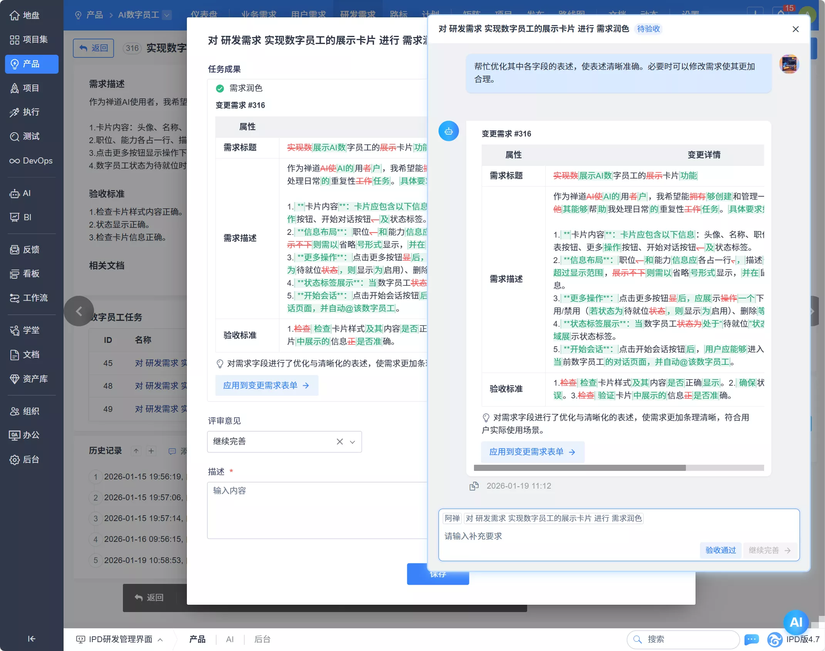
Task: Switch to the 后台 tab at the bottom bar
Action: click(262, 639)
